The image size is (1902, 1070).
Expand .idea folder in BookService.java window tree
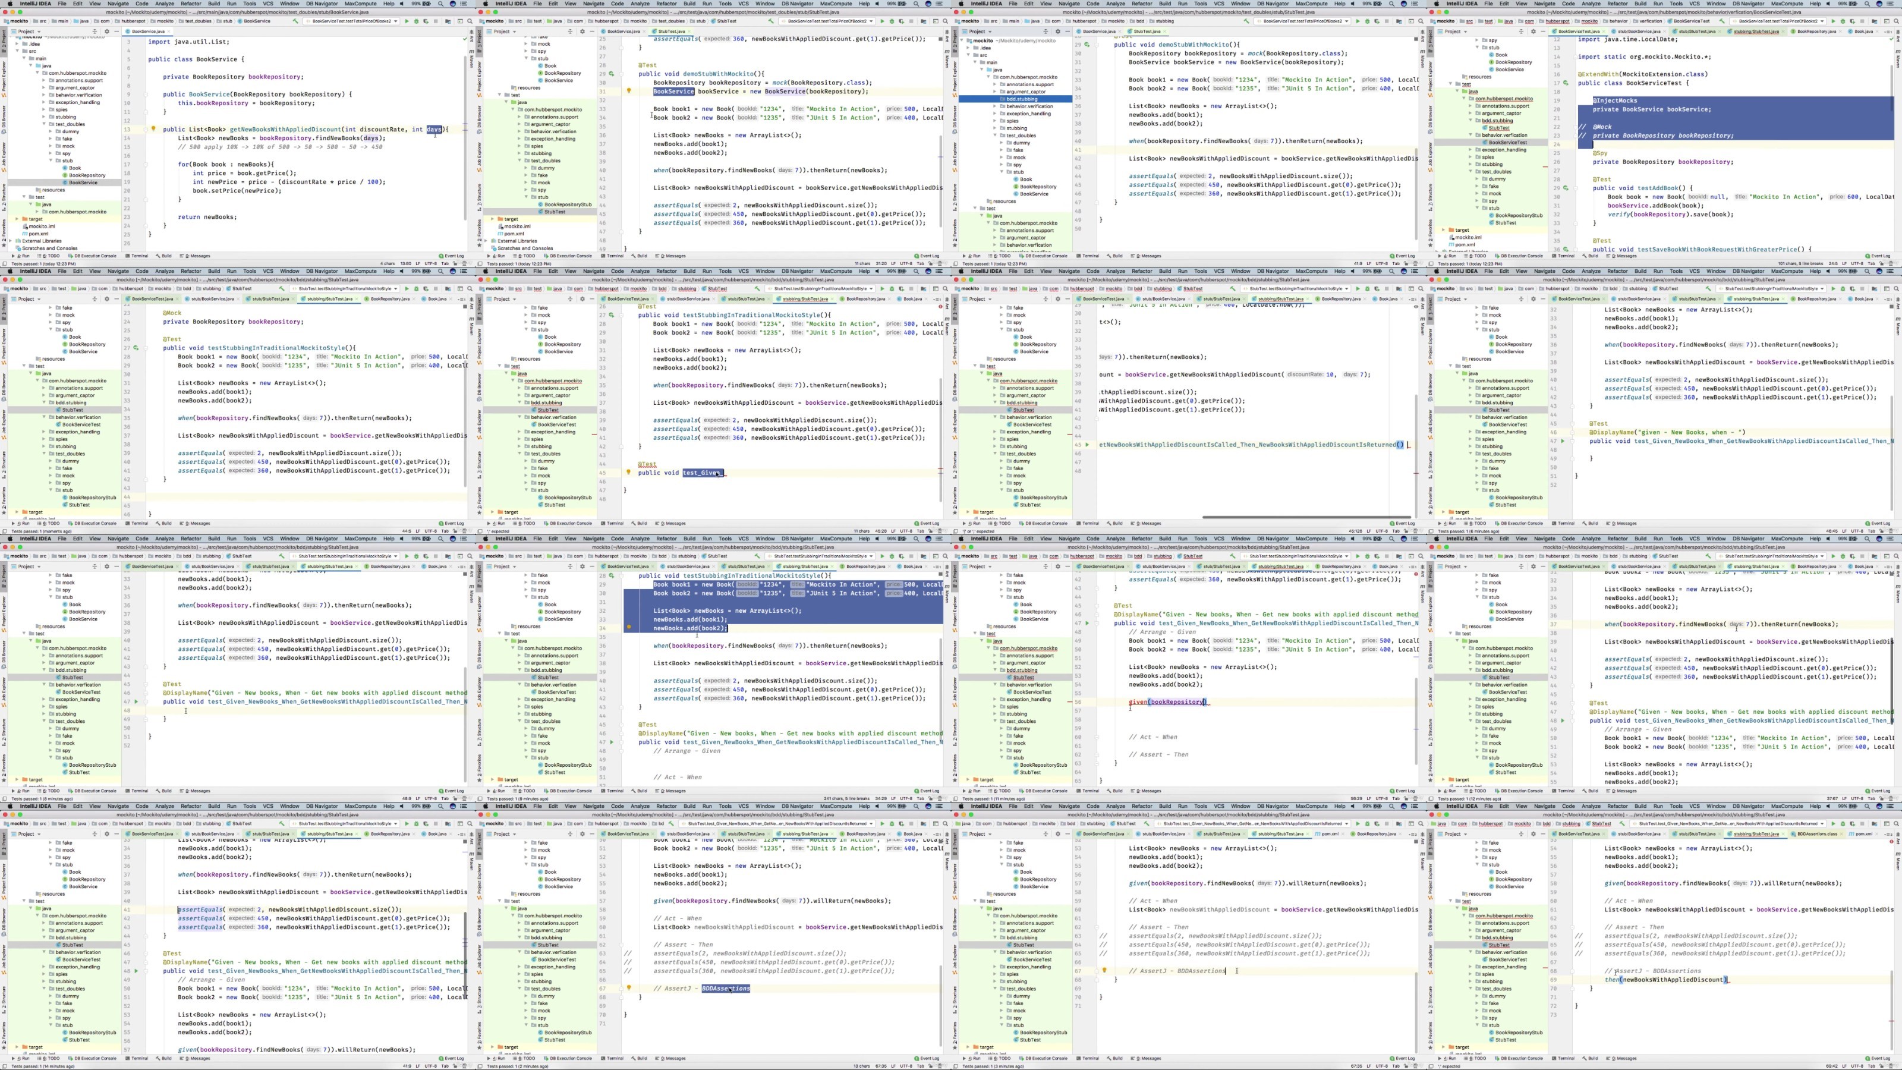[17, 45]
